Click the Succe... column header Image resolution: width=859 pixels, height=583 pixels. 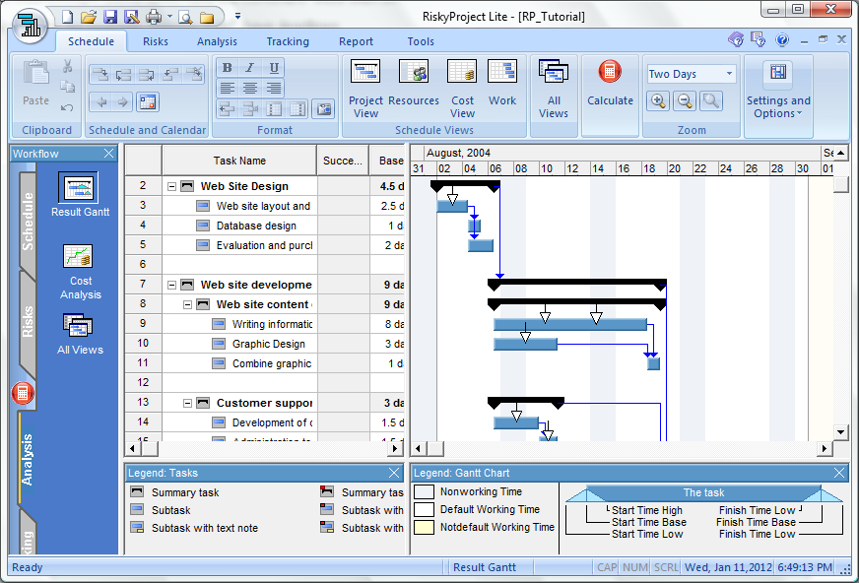(x=343, y=161)
